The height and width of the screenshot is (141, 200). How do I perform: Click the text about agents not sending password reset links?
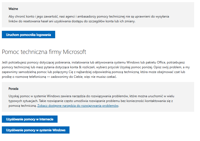pyautogui.click(x=89, y=19)
